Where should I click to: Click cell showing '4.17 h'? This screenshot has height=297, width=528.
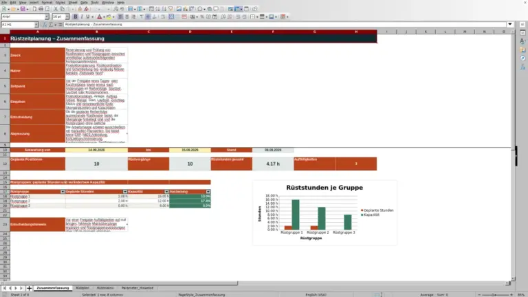tap(273, 164)
